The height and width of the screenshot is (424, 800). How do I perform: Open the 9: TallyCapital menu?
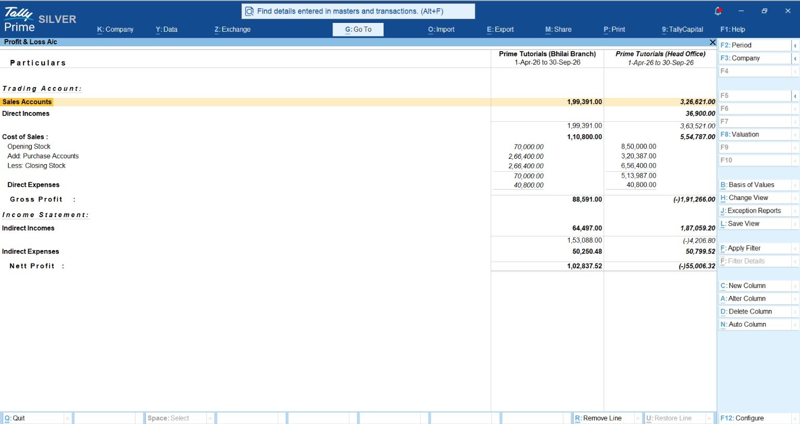[x=682, y=30]
